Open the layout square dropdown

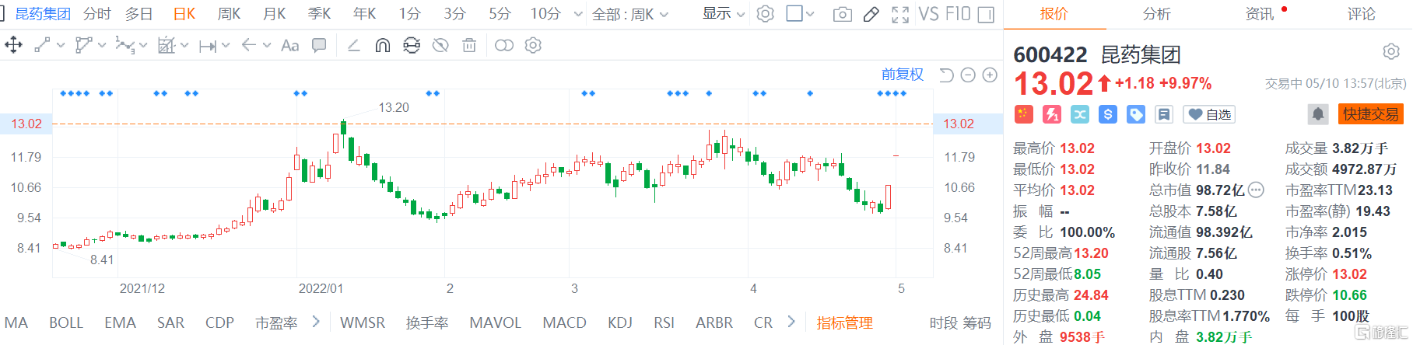pos(800,14)
